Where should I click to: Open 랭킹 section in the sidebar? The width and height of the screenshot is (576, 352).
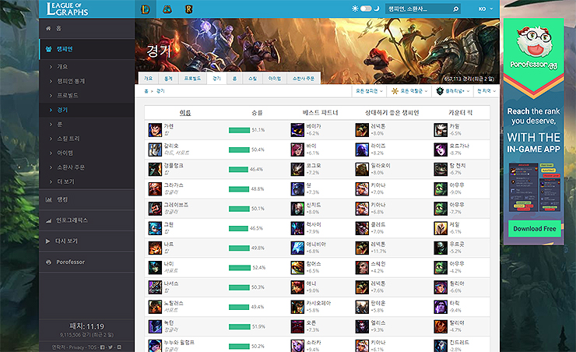coord(86,199)
